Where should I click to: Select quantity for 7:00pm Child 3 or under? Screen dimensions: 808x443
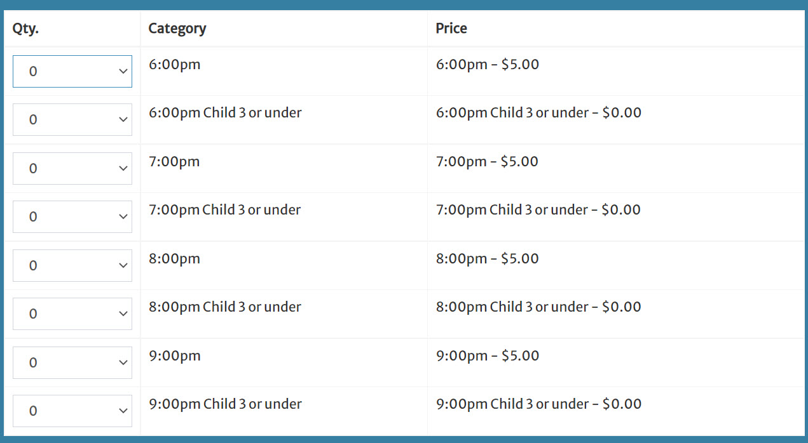[x=72, y=216]
